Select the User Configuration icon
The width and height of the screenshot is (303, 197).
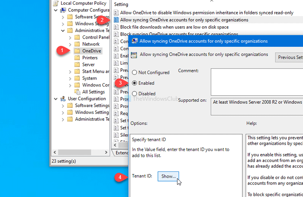(x=63, y=99)
